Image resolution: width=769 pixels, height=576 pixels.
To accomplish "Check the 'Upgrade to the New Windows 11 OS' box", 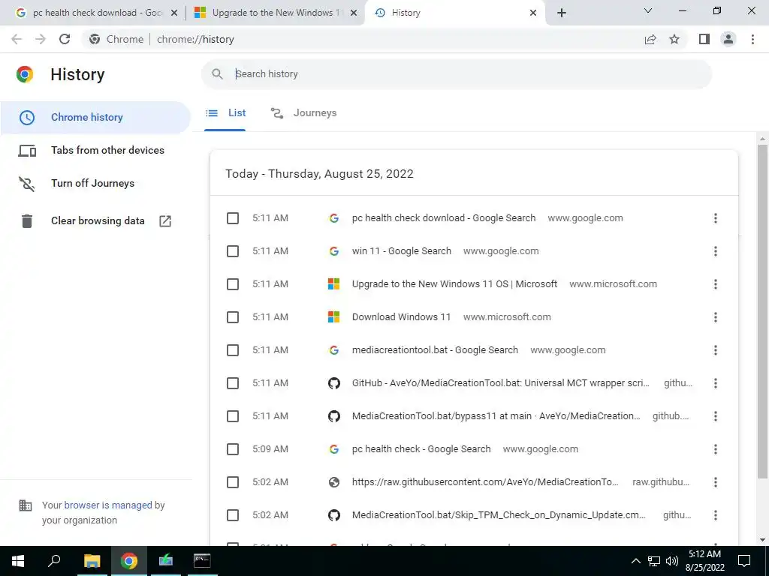I will [x=233, y=284].
